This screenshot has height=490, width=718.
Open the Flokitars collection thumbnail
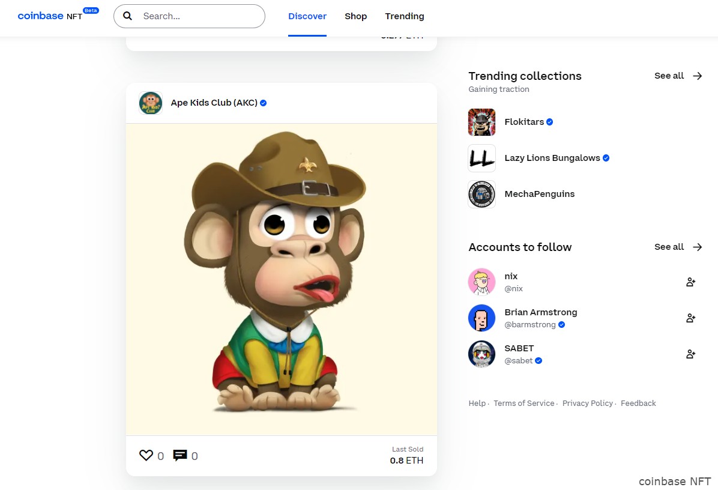(x=481, y=122)
